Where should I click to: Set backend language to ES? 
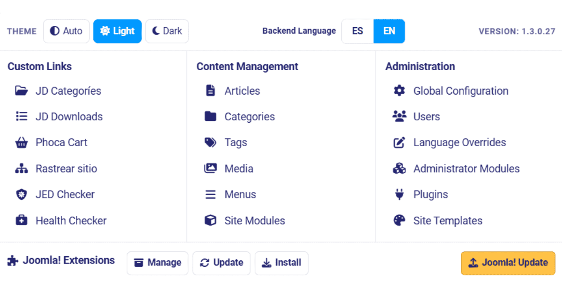pyautogui.click(x=357, y=31)
